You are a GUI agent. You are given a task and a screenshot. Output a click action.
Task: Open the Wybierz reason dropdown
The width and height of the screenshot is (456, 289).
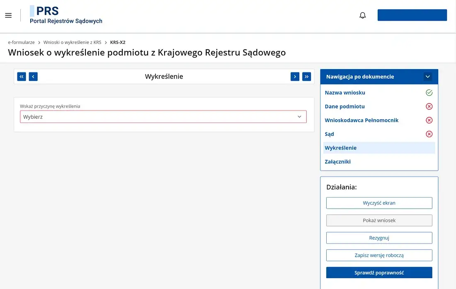(163, 116)
